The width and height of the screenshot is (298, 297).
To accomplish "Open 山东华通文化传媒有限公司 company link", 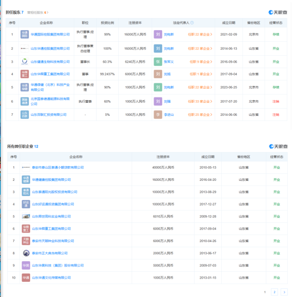I will pos(51,278).
